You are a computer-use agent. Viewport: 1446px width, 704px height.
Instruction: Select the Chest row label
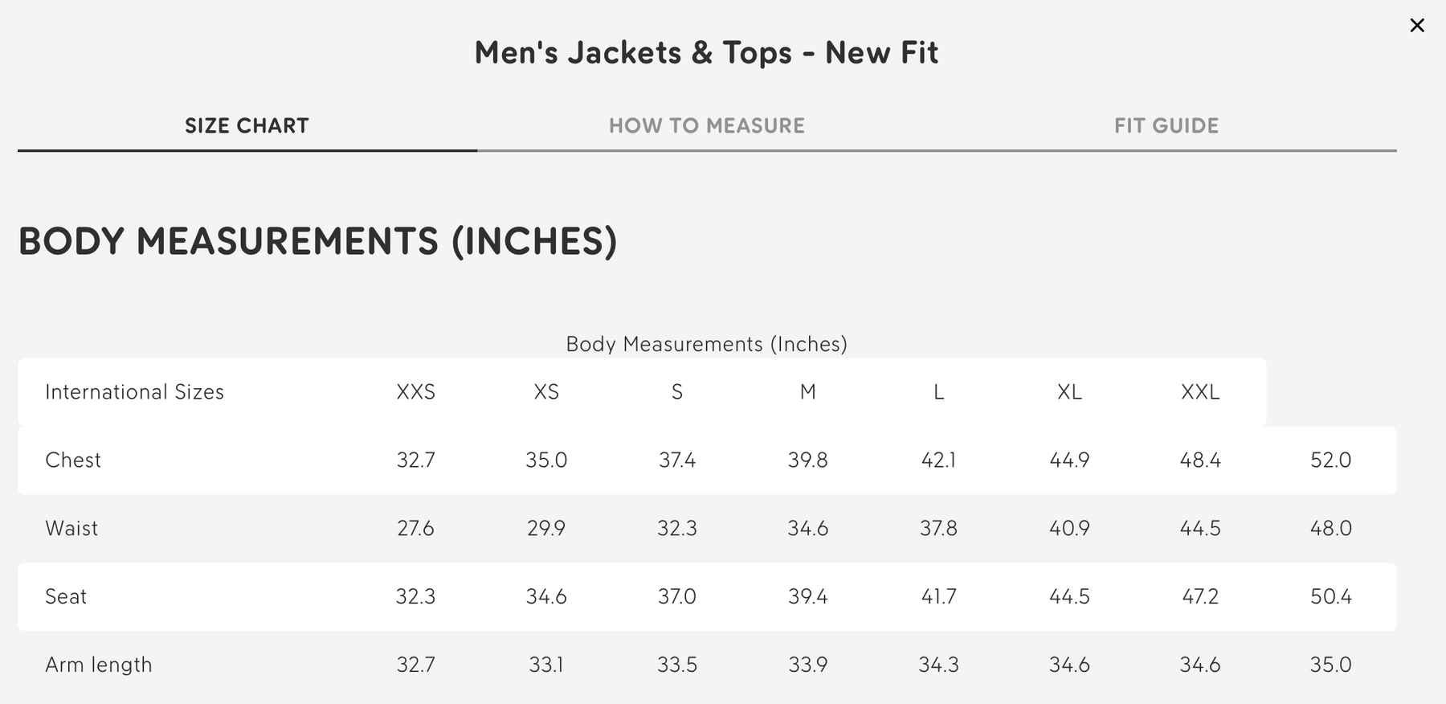point(73,460)
